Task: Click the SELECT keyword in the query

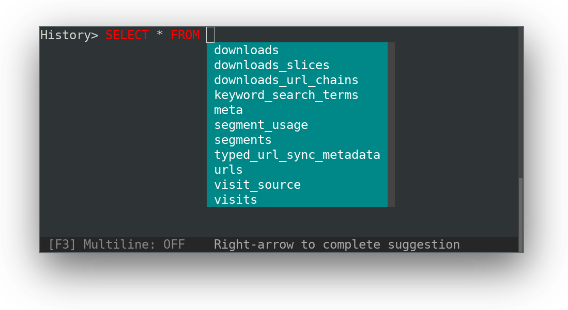Action: [127, 35]
